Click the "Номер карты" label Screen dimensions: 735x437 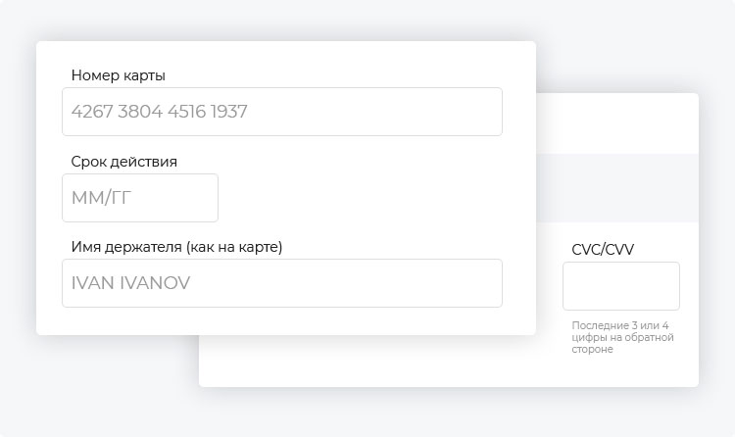[x=119, y=75]
